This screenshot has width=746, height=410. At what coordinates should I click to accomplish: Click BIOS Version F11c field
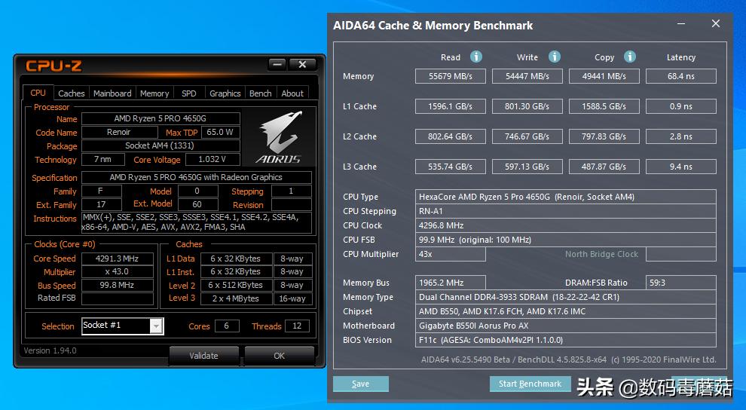click(x=566, y=340)
